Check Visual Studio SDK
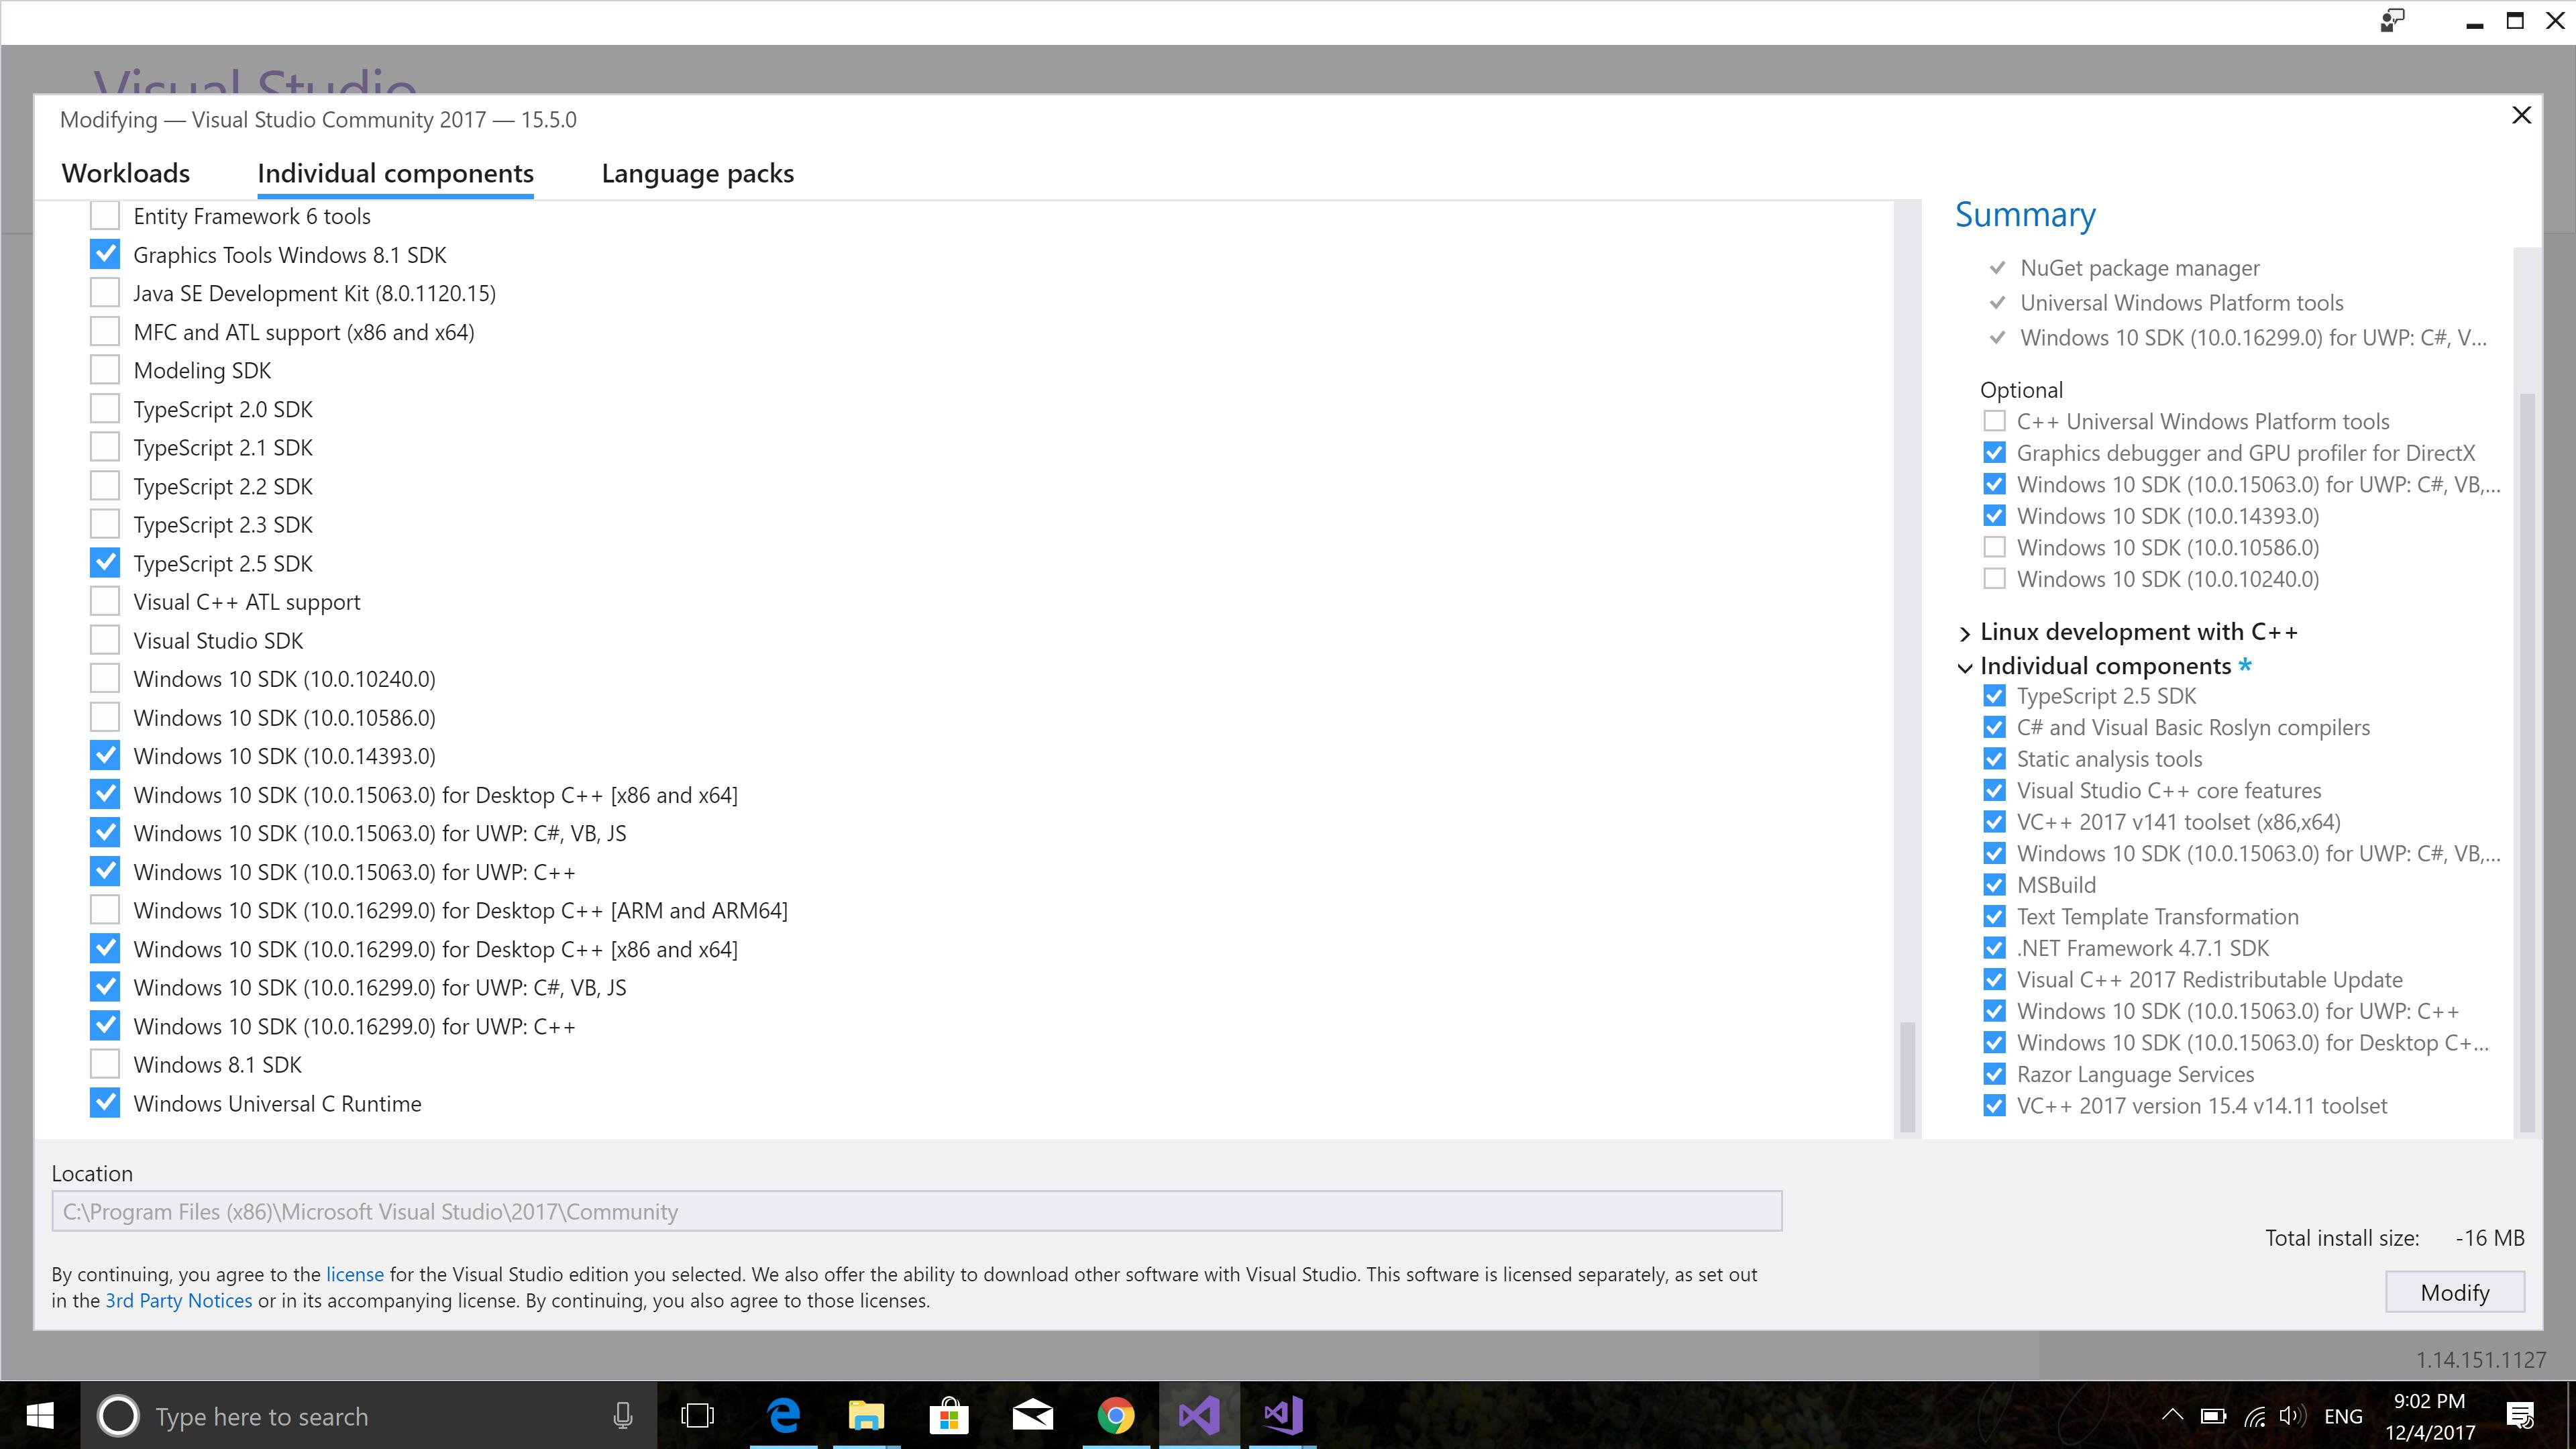 pyautogui.click(x=105, y=640)
